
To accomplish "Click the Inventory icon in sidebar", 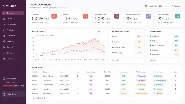I will 4,42.
